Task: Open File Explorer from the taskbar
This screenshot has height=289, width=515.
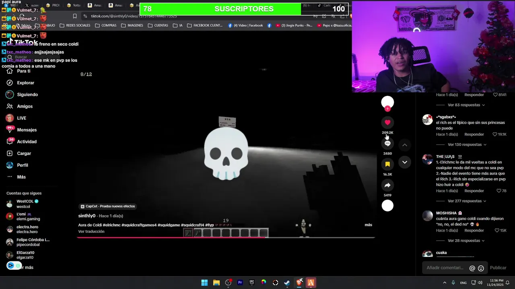Action: tap(216, 283)
